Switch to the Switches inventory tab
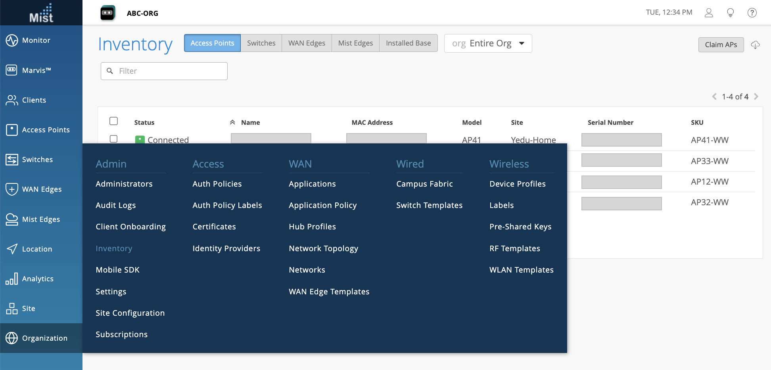The image size is (771, 370). click(x=261, y=43)
